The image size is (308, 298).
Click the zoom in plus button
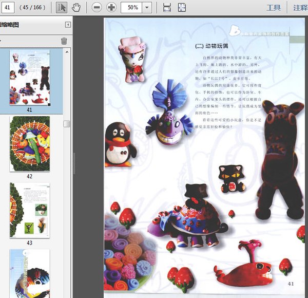coord(111,7)
